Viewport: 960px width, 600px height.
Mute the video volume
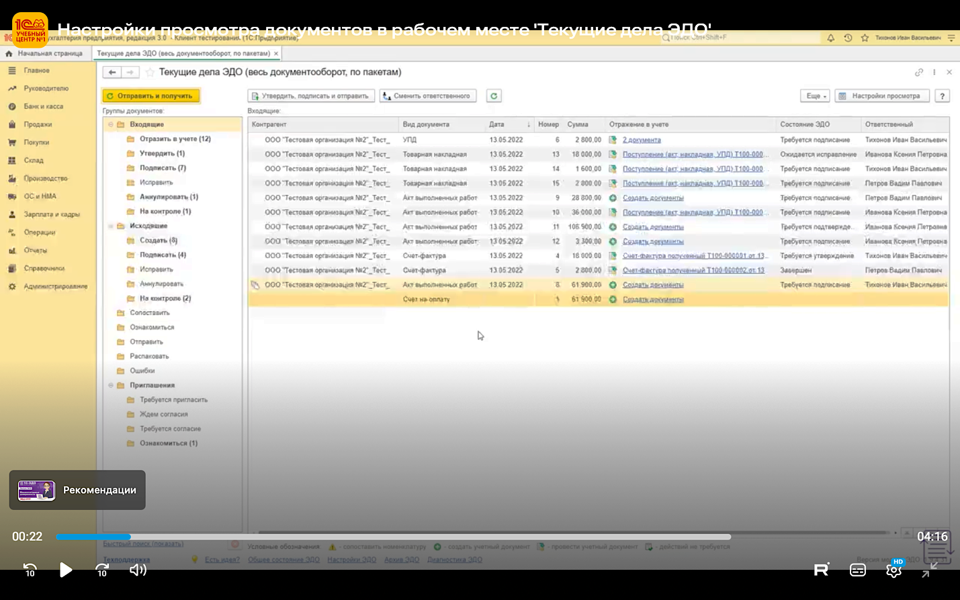(x=138, y=570)
